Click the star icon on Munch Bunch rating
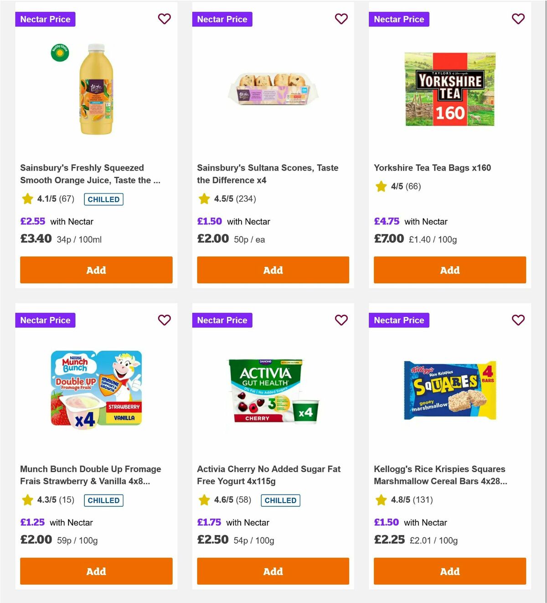 tap(27, 500)
